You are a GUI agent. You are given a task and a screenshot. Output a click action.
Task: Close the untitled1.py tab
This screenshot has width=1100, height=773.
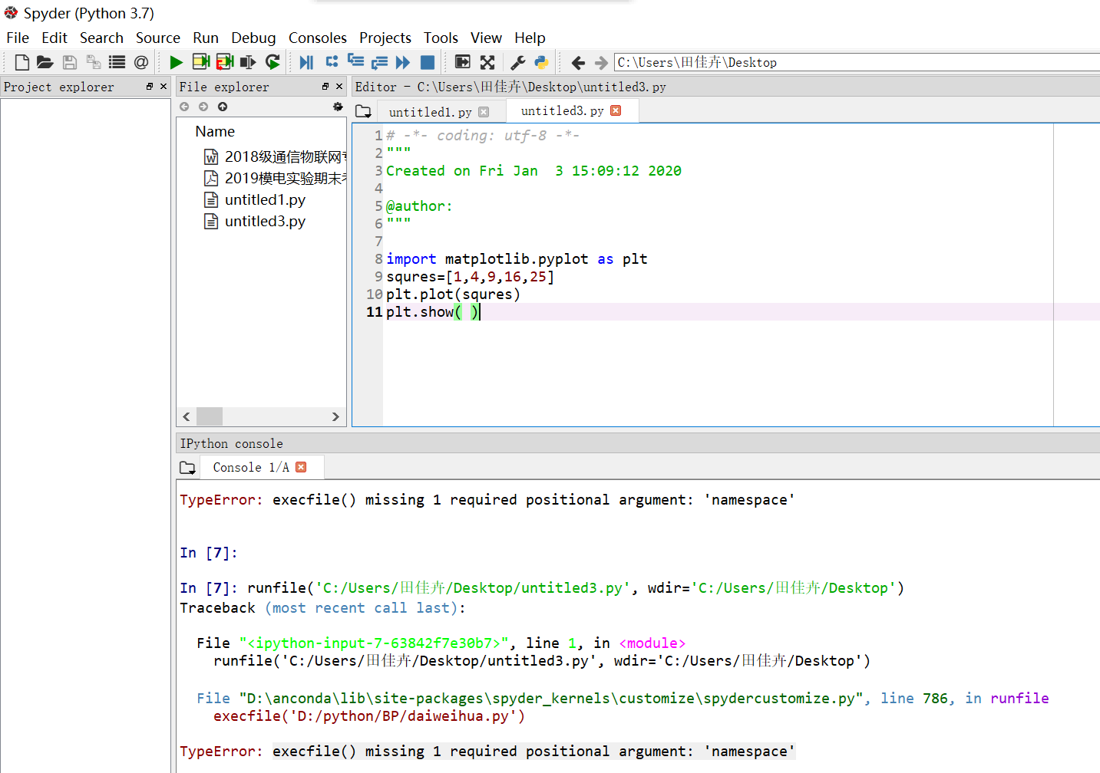pyautogui.click(x=484, y=112)
